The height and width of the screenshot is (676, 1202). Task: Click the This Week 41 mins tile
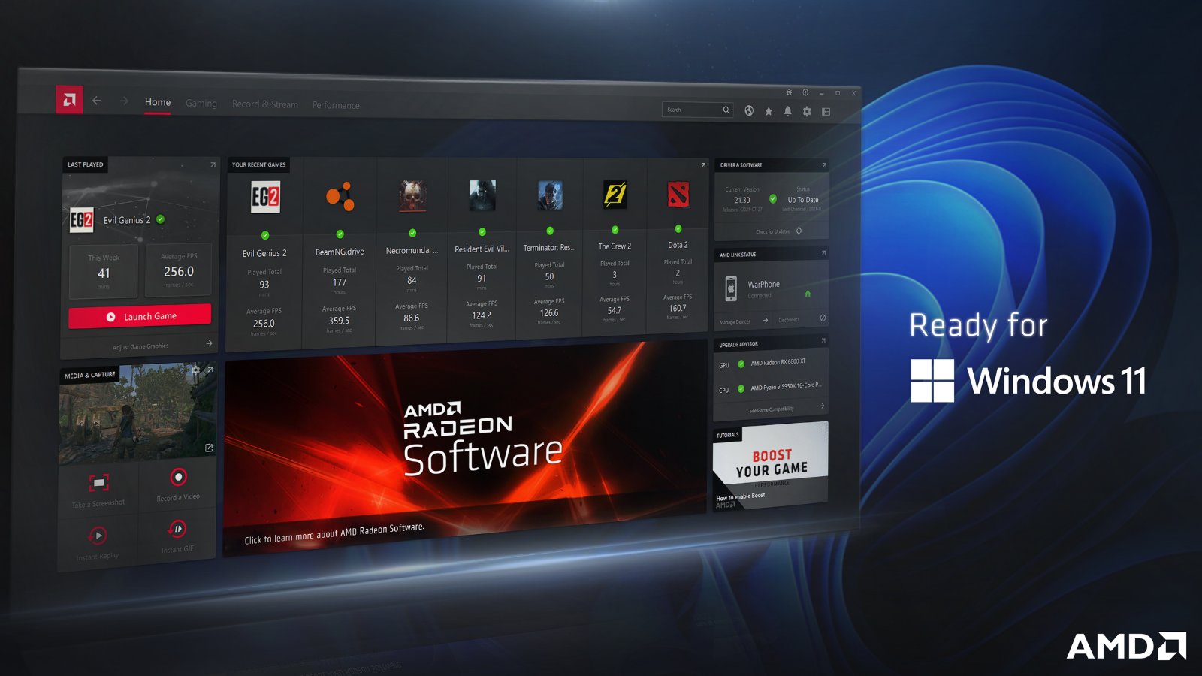(x=104, y=271)
